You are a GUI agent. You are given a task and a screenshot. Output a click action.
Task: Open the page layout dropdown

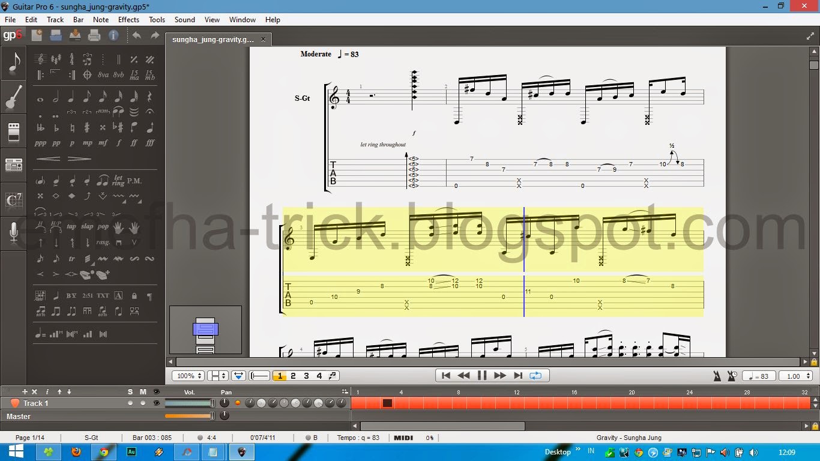click(x=218, y=376)
